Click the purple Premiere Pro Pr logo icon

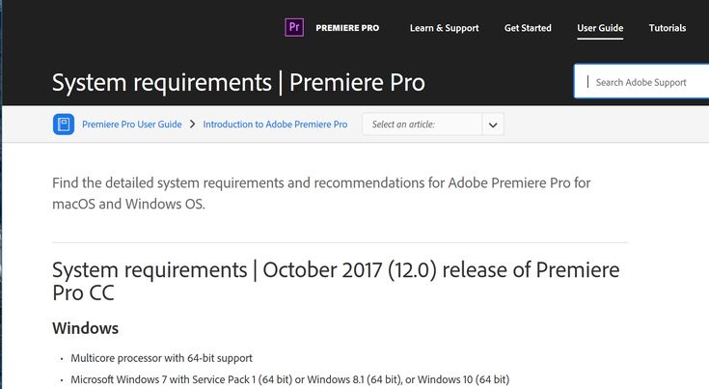tap(294, 27)
